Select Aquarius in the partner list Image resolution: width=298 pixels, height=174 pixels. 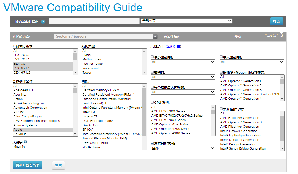pos(43,134)
